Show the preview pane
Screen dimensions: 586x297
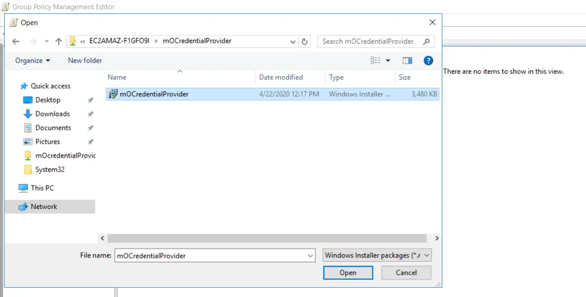[407, 60]
